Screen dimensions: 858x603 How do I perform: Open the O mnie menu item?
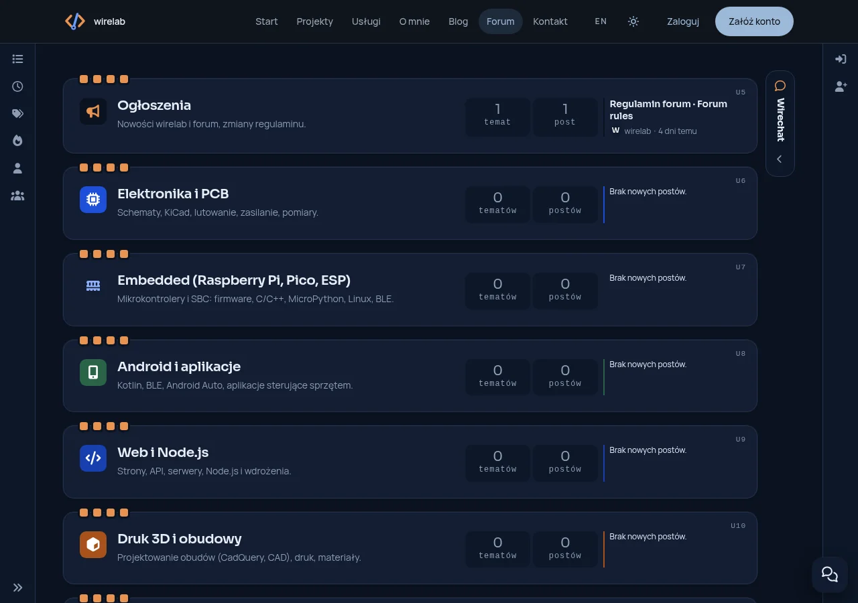click(x=414, y=21)
